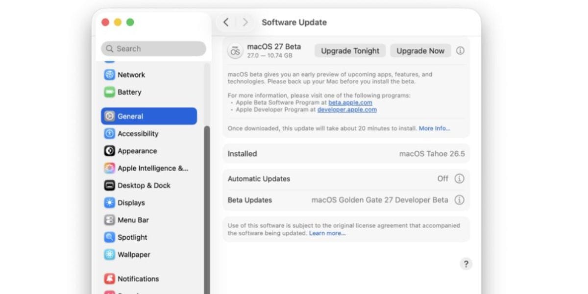Click the Installed label
This screenshot has width=588, height=294.
pyautogui.click(x=242, y=154)
